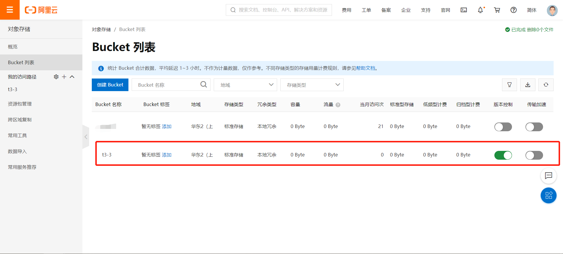Open t3-3 under my access paths
The image size is (563, 254).
13,89
